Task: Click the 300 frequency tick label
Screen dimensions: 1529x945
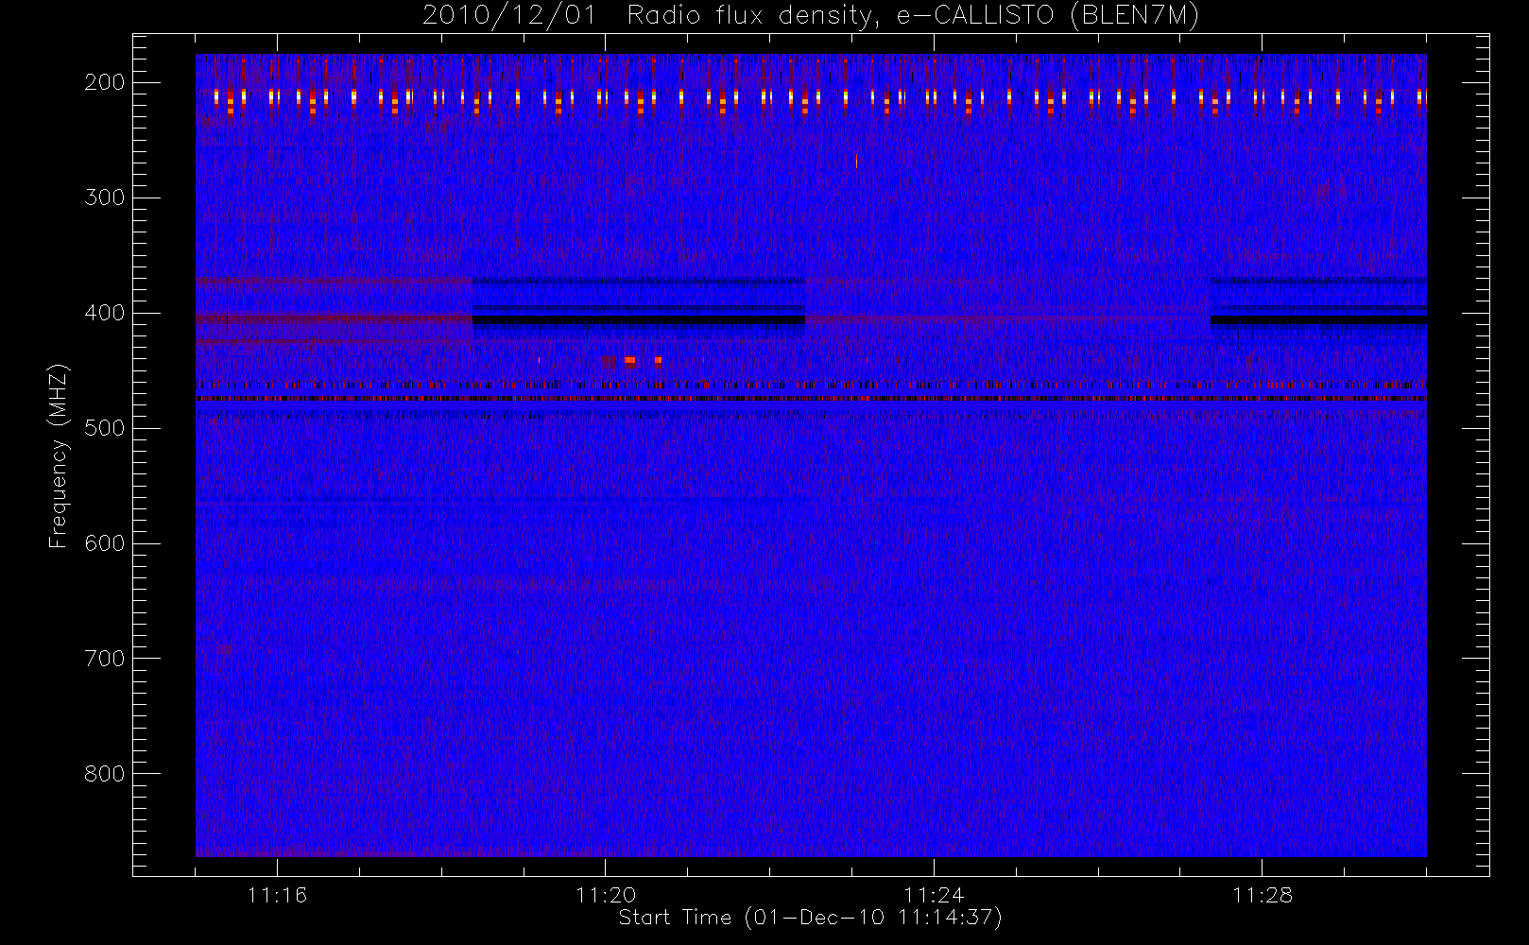Action: (104, 198)
